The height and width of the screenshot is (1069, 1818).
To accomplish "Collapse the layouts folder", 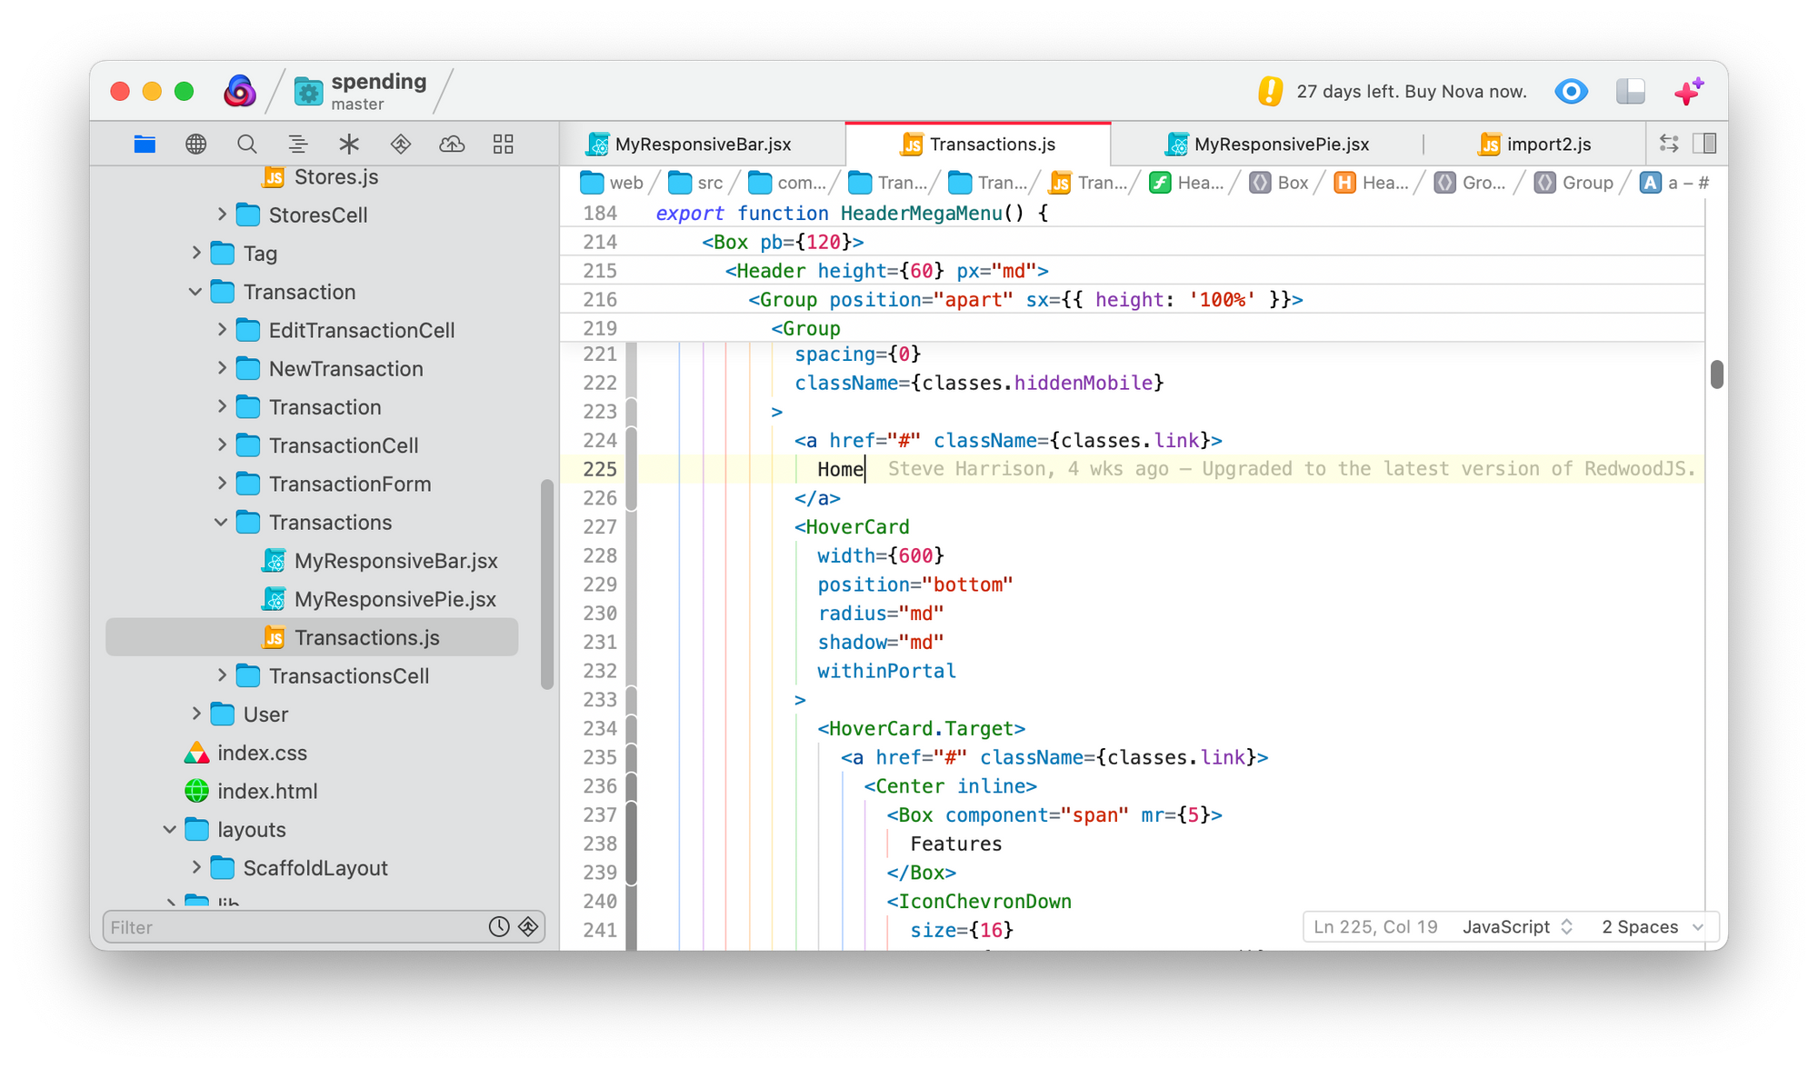I will 170,829.
